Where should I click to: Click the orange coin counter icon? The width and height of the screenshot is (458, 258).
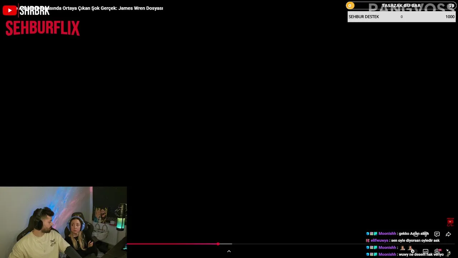click(350, 5)
